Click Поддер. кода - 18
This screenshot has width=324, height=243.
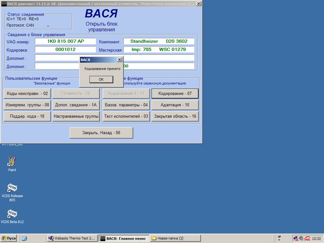tap(27, 116)
